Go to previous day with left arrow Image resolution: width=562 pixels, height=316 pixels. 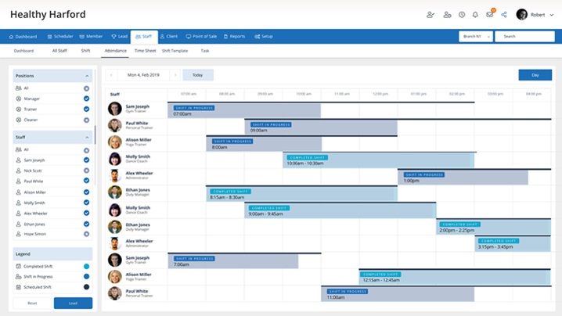(111, 75)
